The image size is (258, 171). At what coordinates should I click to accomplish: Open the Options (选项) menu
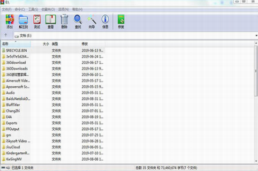(x=63, y=9)
